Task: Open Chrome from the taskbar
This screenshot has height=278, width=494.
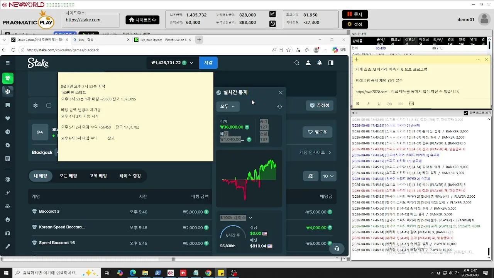Action: pyautogui.click(x=208, y=273)
